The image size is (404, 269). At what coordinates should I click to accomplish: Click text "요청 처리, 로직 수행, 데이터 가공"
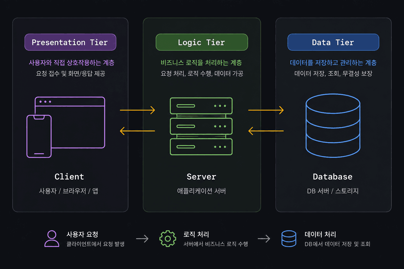(x=202, y=74)
